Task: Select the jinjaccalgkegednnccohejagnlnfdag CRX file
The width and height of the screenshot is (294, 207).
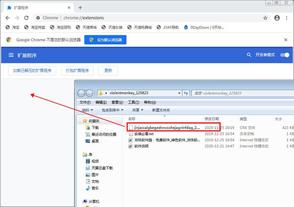Action: tap(165, 128)
